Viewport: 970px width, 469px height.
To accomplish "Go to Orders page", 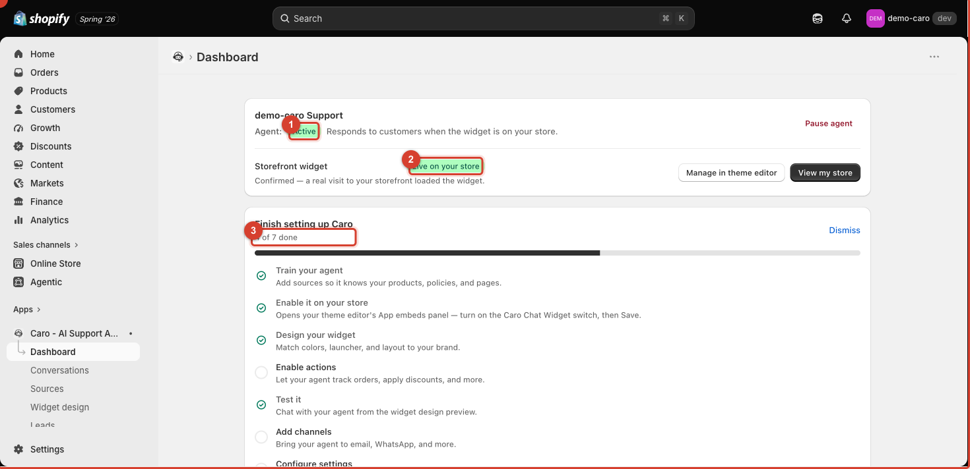I will click(44, 72).
